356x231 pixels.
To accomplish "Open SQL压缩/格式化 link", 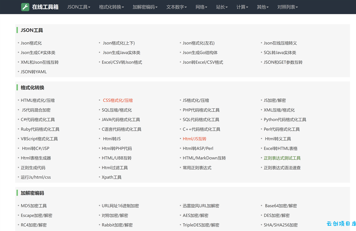I will click(x=117, y=110).
